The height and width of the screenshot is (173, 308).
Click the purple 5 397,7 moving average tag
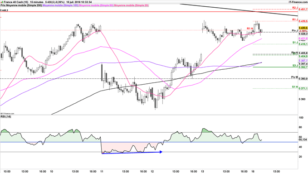303,61
